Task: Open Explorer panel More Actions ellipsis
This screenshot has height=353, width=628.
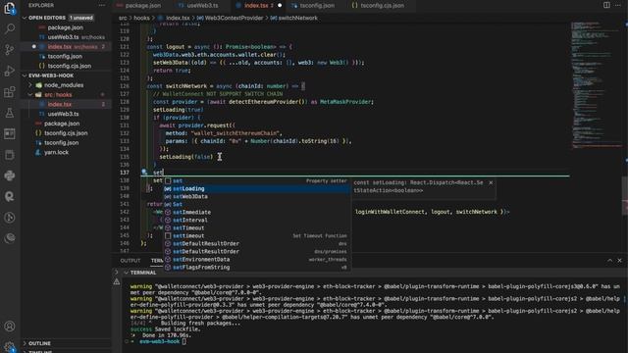Action: coord(102,5)
